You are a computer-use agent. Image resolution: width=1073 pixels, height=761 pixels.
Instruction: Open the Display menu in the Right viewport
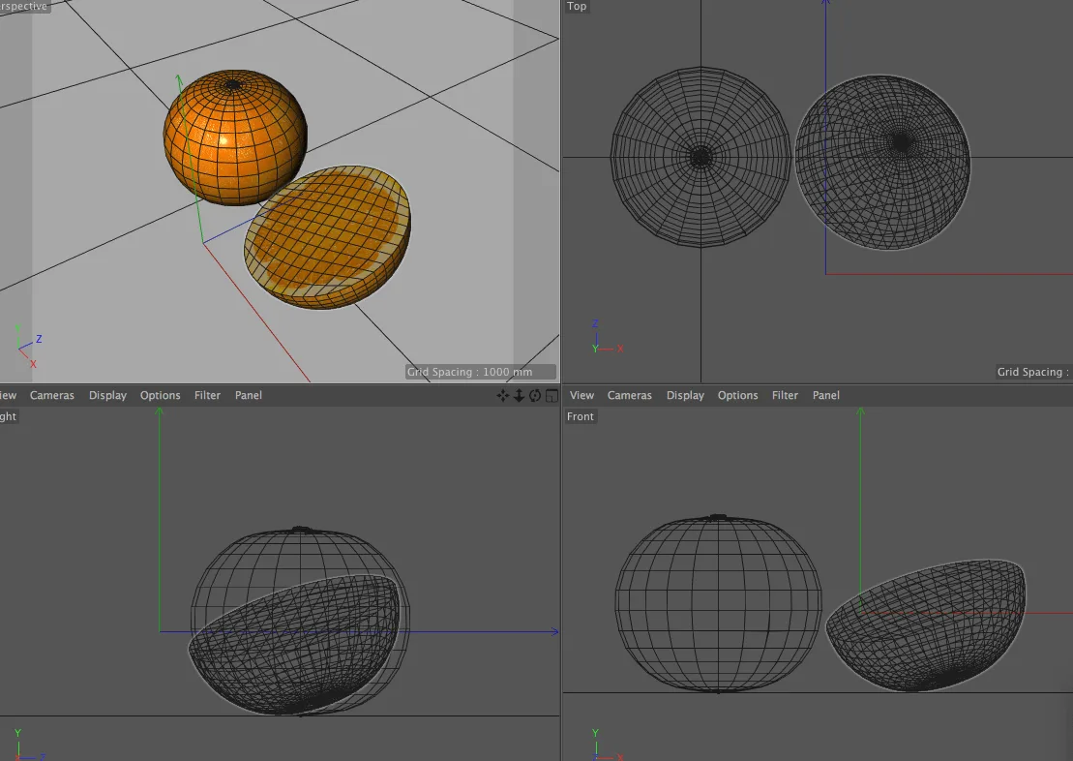[x=107, y=395]
